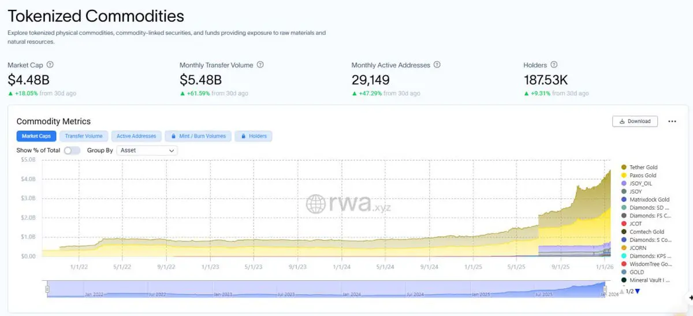
Task: Toggle JCOT series in legend
Action: pos(631,224)
